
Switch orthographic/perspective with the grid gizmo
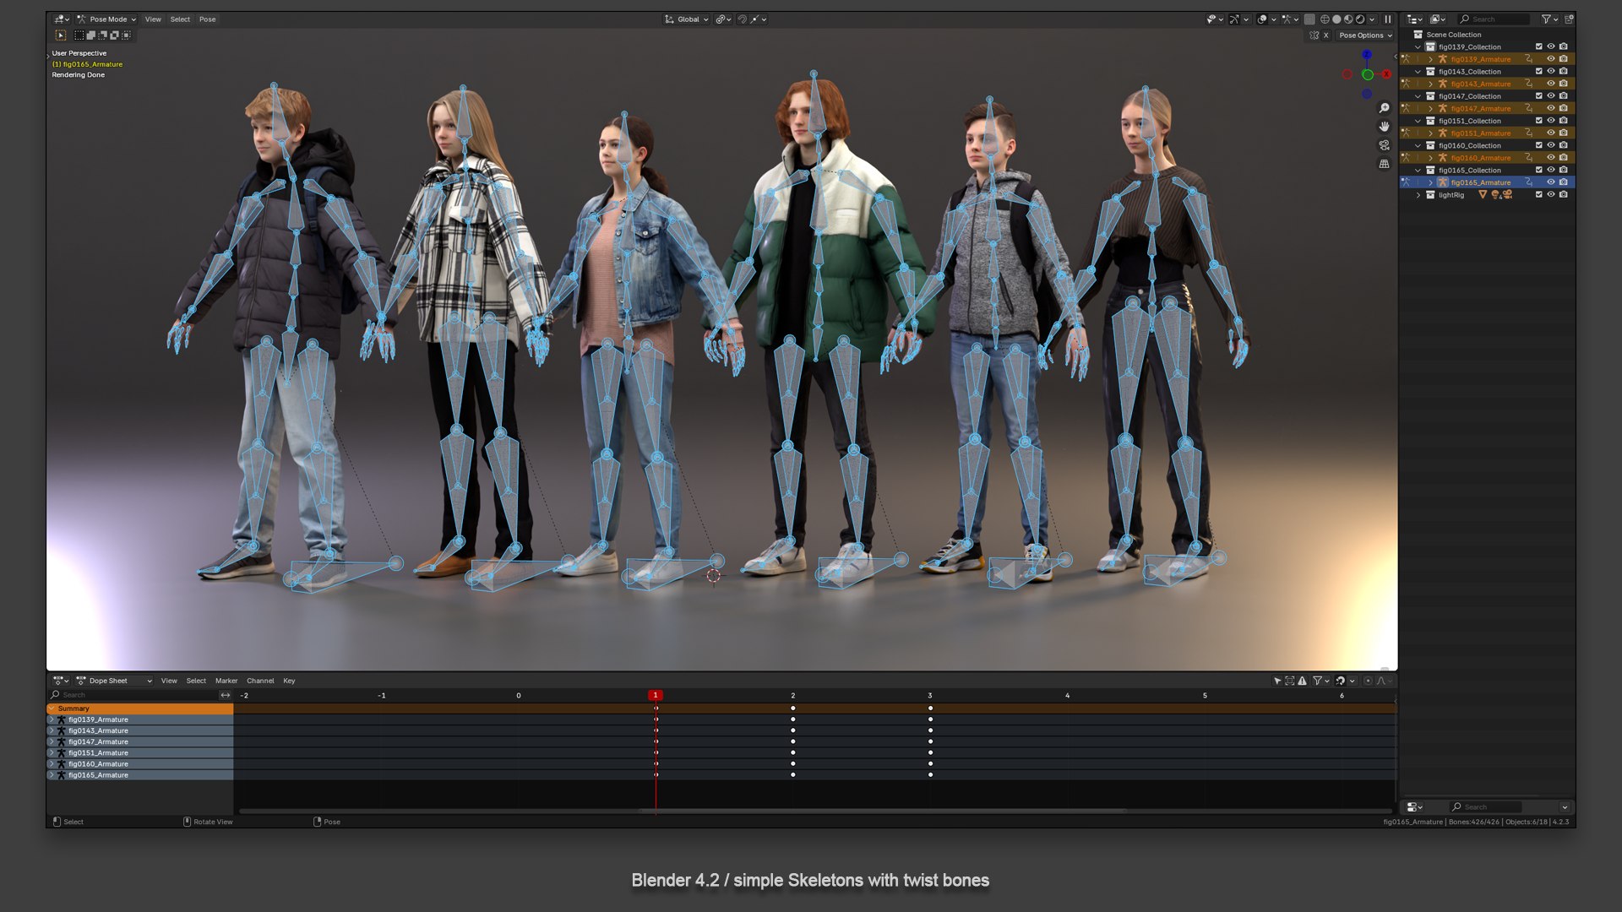1384,164
